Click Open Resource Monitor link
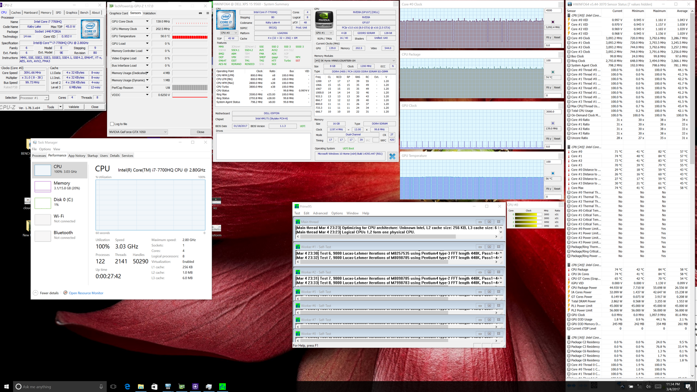Viewport: 697px width, 392px height. tap(86, 293)
